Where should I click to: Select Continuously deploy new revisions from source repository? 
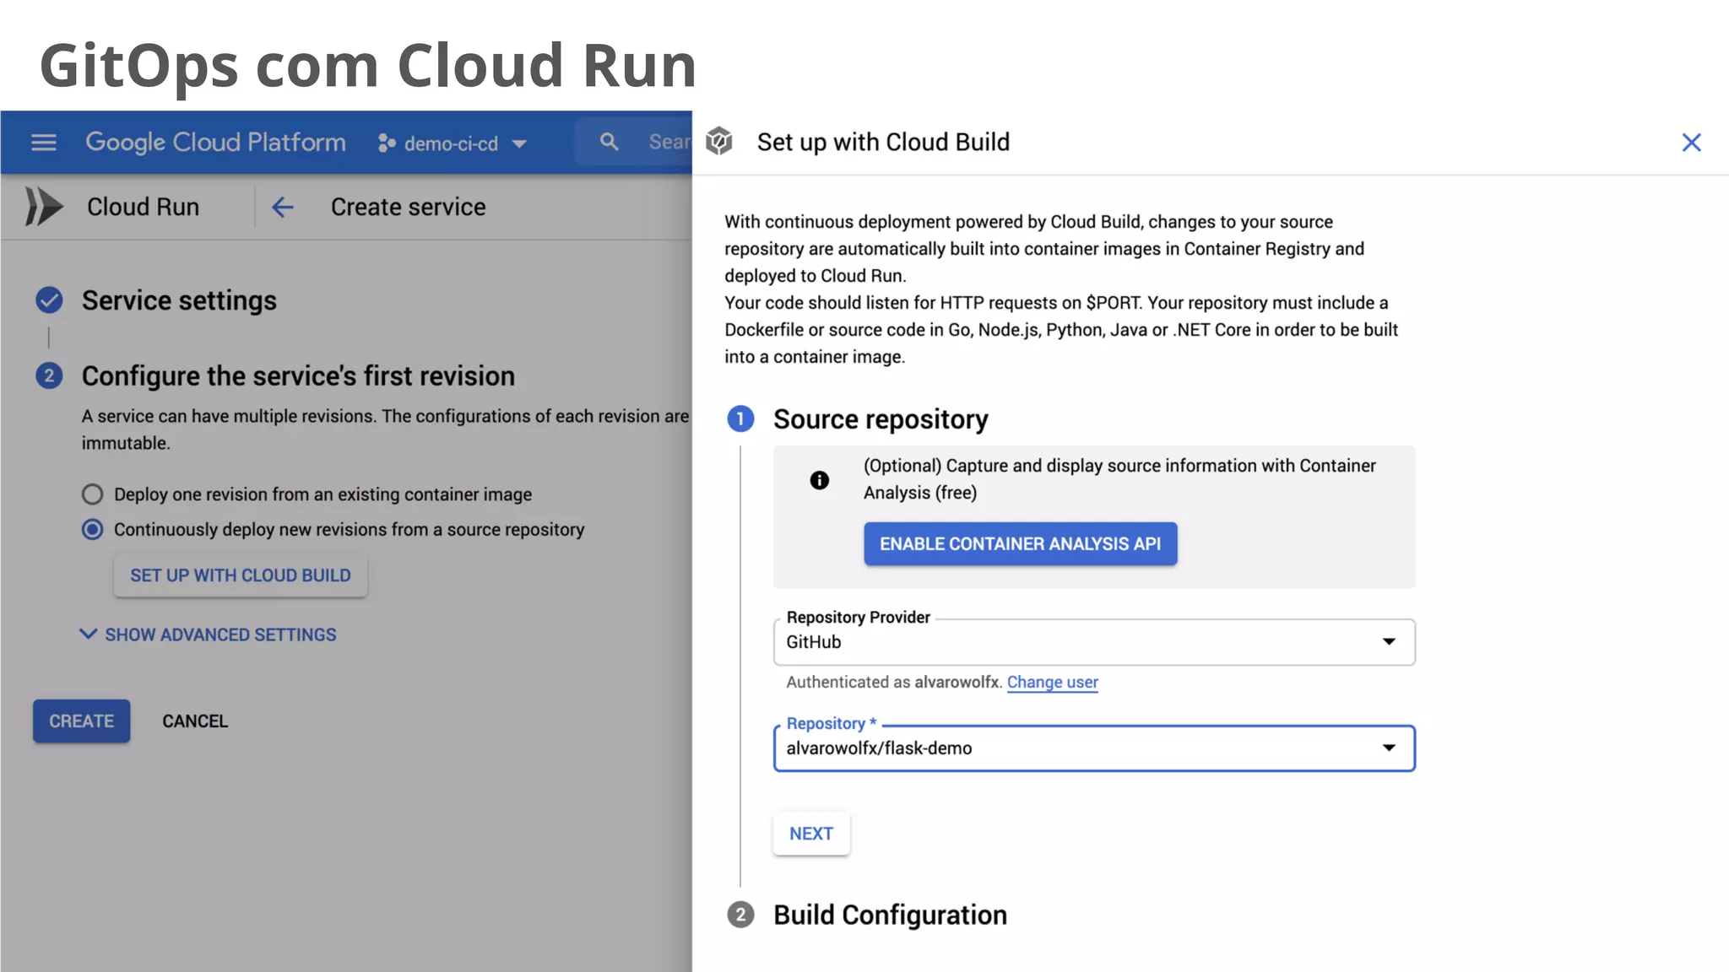pyautogui.click(x=92, y=529)
